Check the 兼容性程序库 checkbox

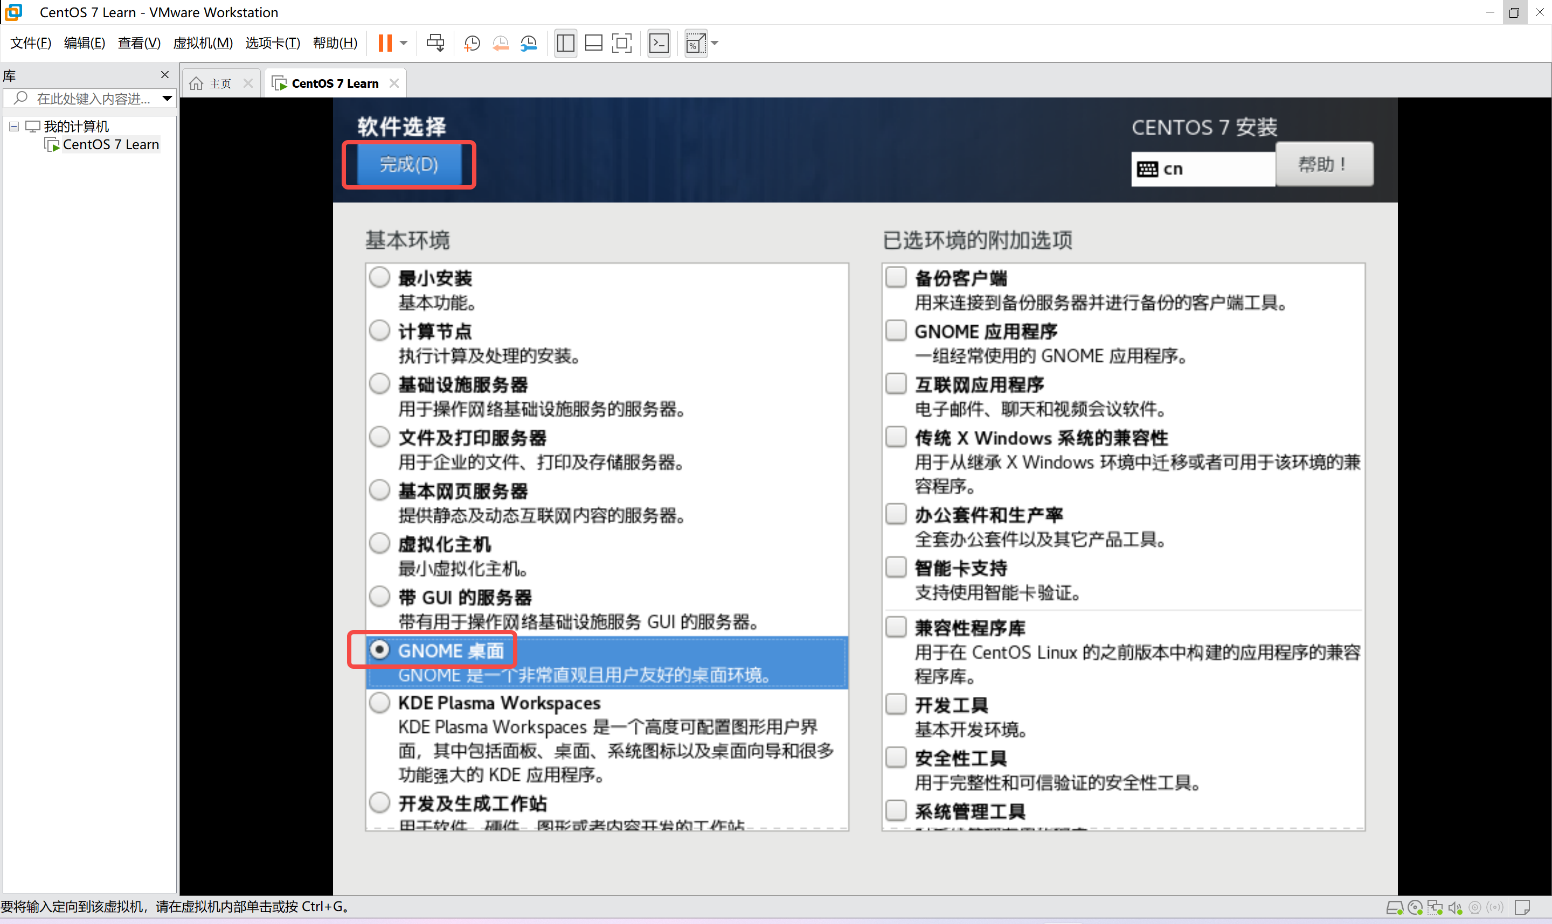pos(896,627)
